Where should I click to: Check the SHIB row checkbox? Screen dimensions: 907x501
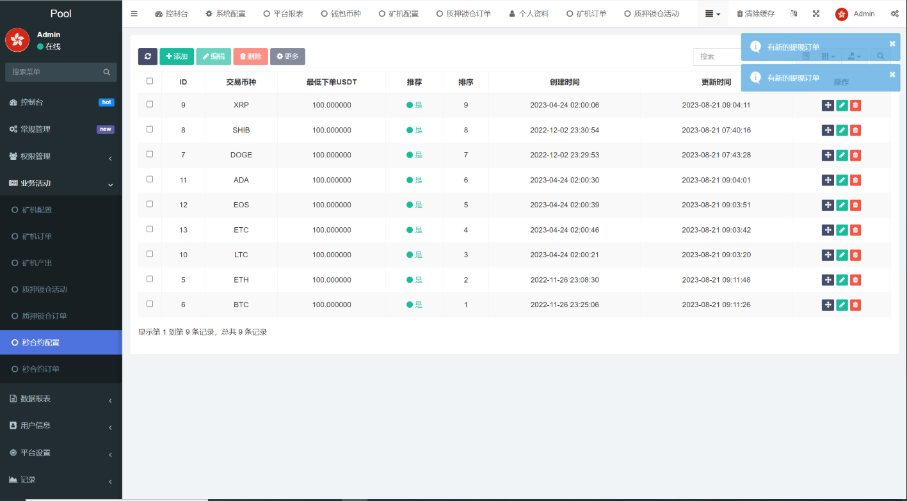click(x=150, y=129)
